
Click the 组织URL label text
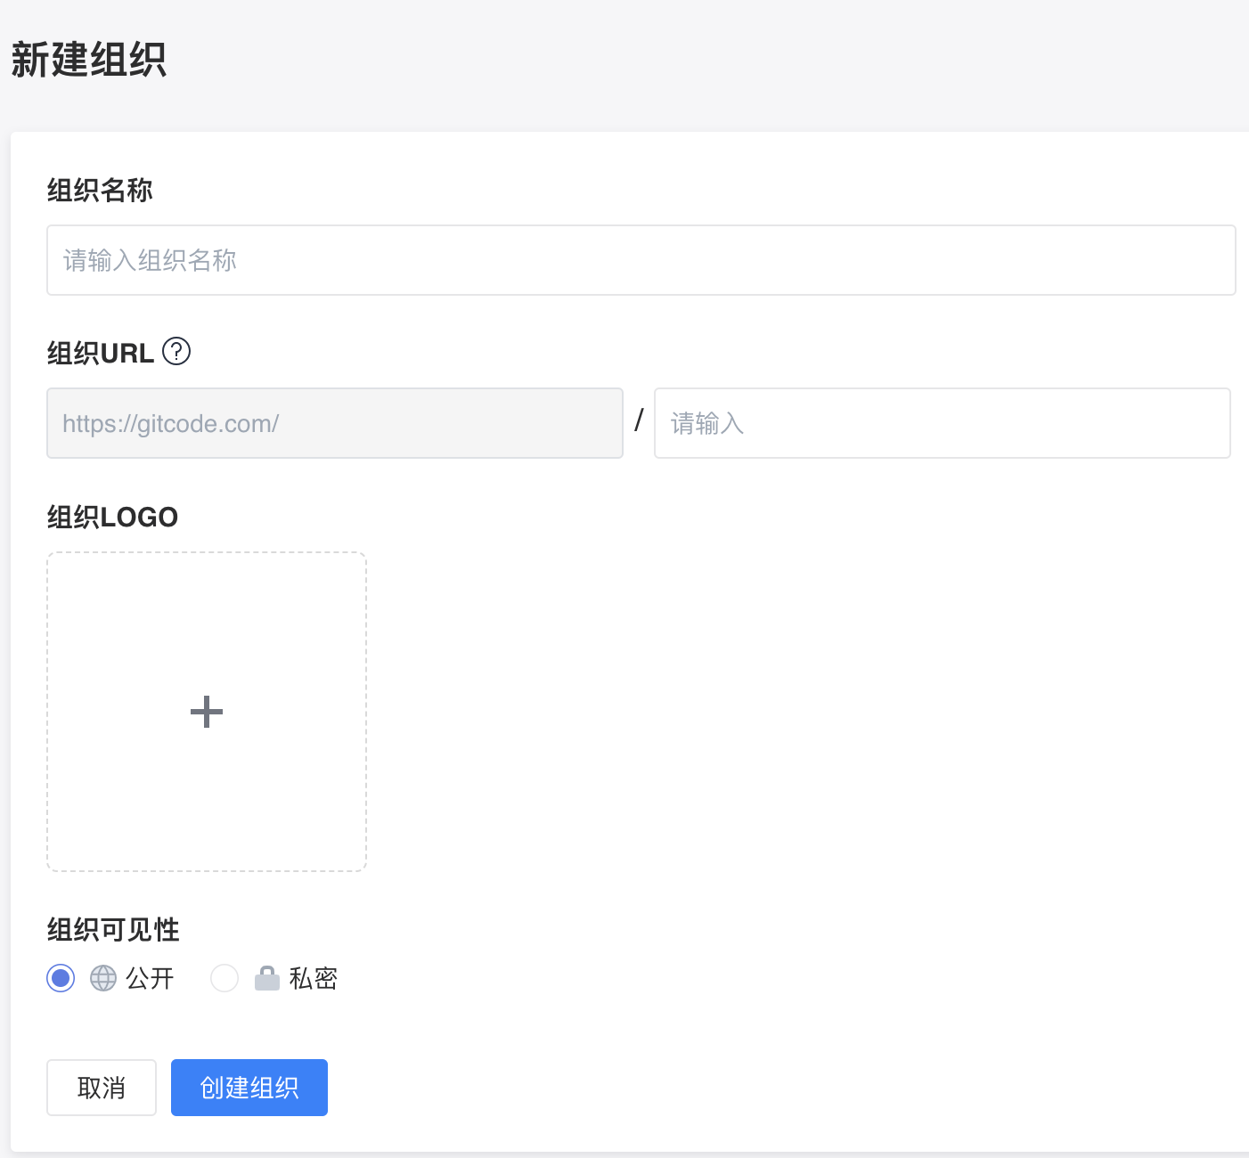coord(101,353)
